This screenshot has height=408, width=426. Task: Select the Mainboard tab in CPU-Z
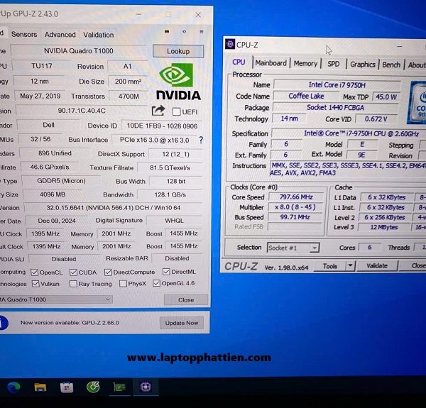pos(271,63)
